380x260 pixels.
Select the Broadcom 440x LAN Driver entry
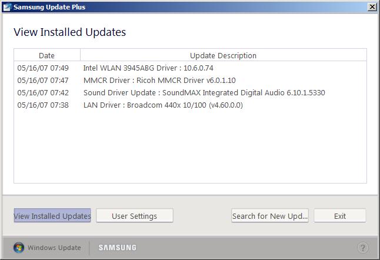(x=163, y=105)
